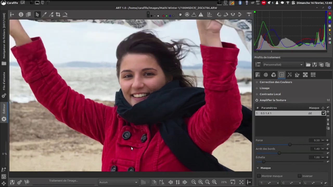
Task: Select the straighten/rotate tool
Action: tap(65, 15)
